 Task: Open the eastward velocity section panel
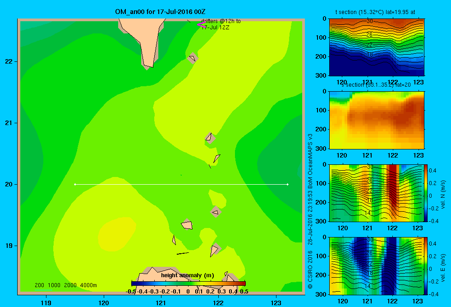click(377, 266)
